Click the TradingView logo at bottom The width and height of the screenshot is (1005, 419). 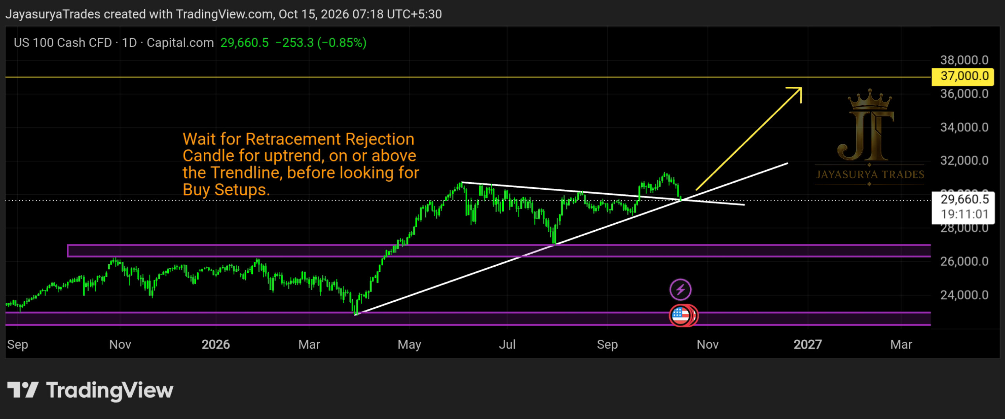[x=90, y=391]
